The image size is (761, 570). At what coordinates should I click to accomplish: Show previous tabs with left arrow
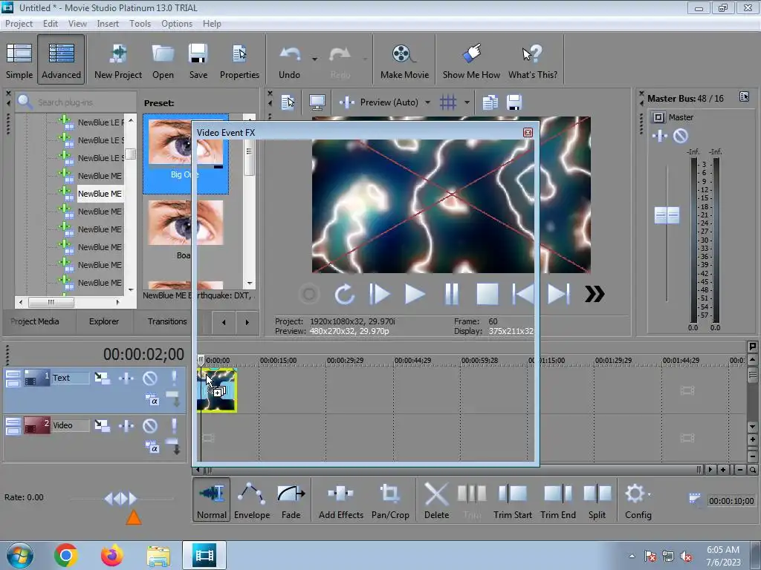[x=224, y=322]
